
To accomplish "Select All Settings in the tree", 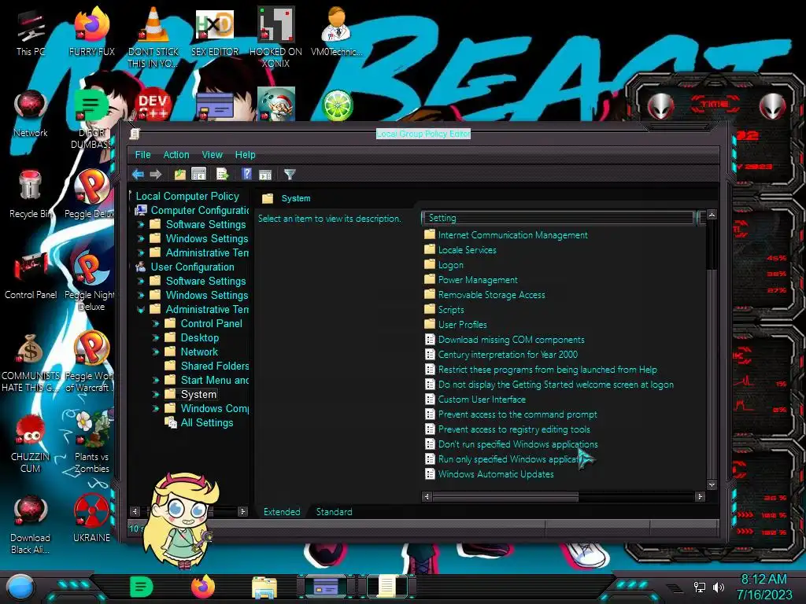I will click(x=207, y=422).
